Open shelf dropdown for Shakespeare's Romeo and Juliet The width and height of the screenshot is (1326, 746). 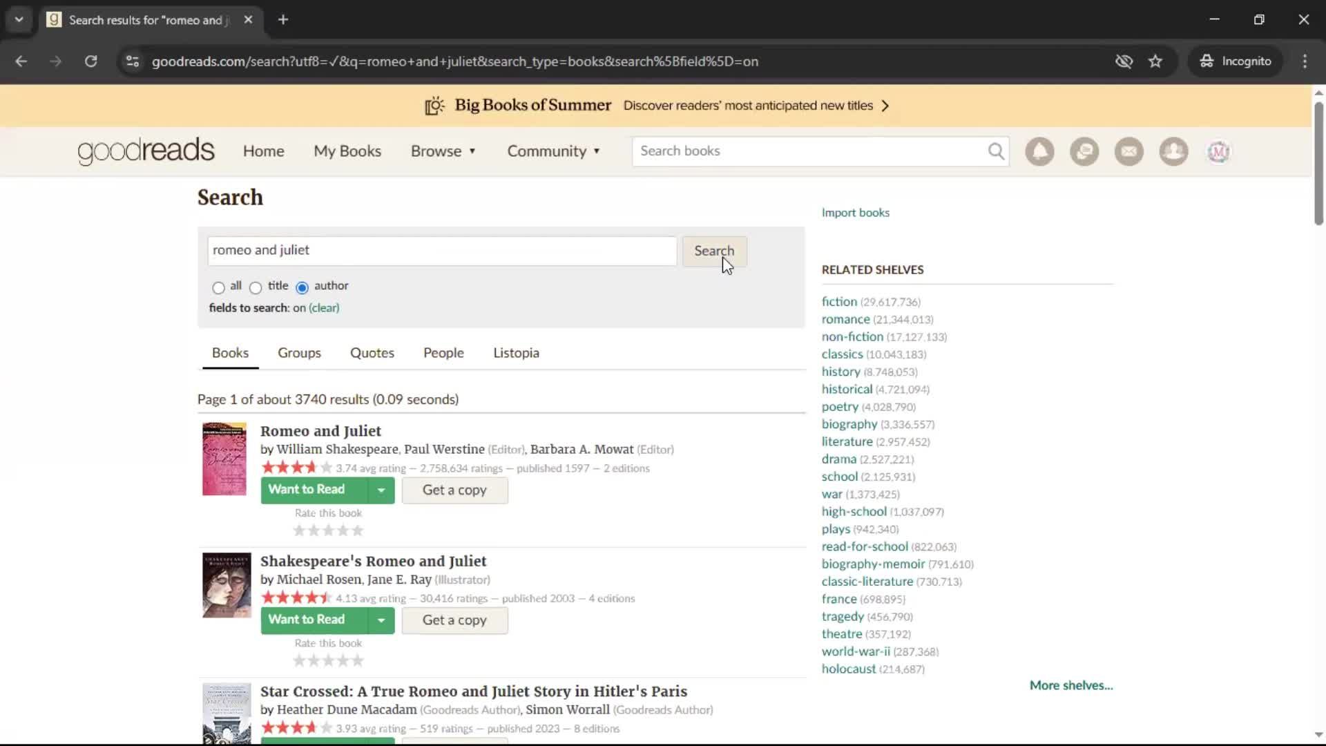coord(381,620)
